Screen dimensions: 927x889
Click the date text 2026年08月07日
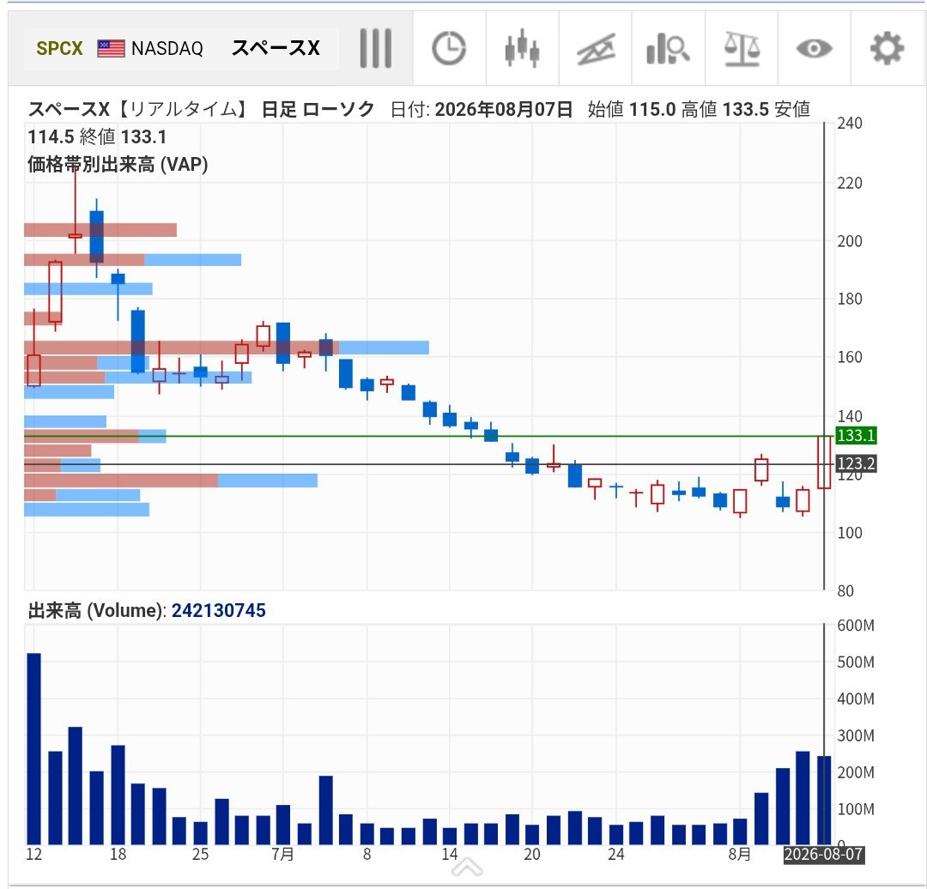504,109
